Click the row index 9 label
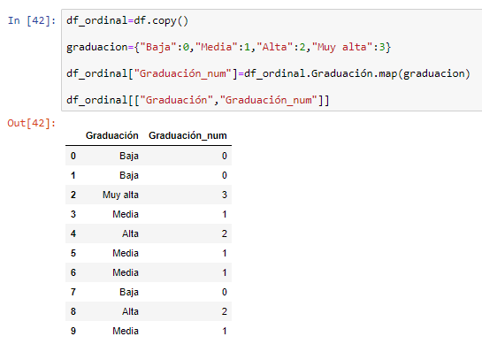Screen dimensions: 482x352 [x=73, y=331]
